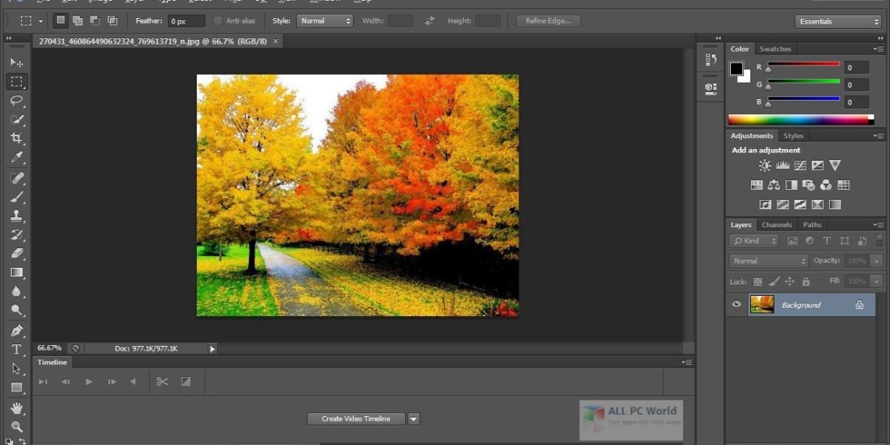The width and height of the screenshot is (890, 445).
Task: Select the Rectangle shape tool
Action: pyautogui.click(x=16, y=387)
